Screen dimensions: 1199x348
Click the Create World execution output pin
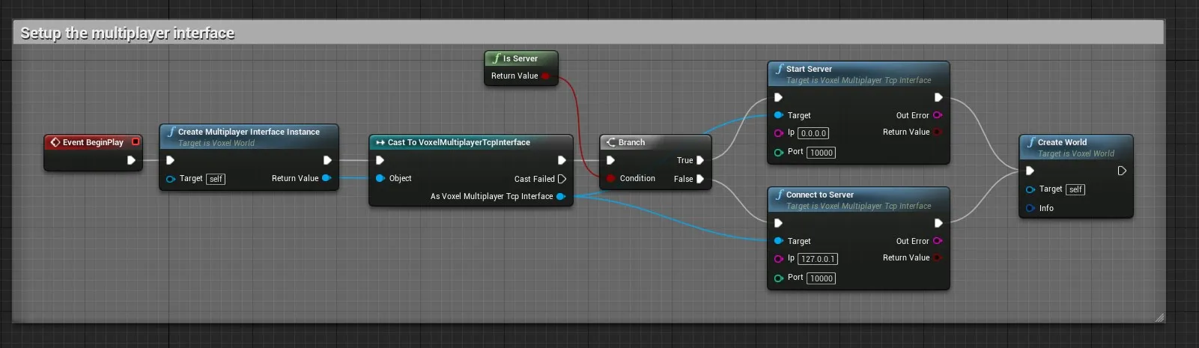[x=1121, y=171]
